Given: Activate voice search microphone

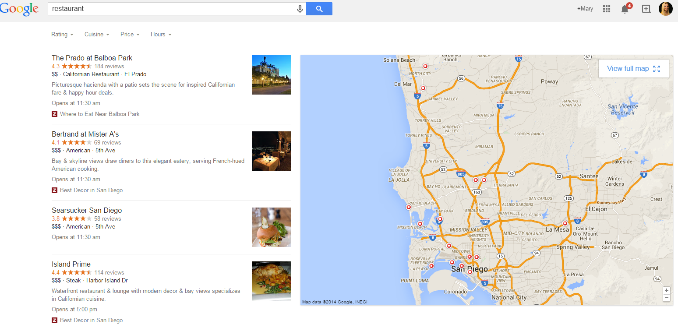Looking at the screenshot, I should tap(300, 9).
